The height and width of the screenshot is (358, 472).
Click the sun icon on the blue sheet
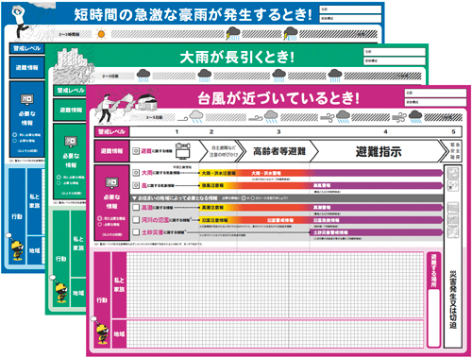tap(101, 34)
